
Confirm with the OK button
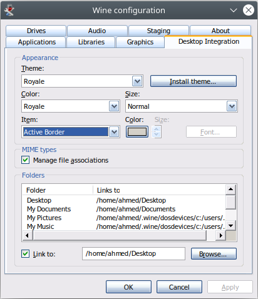128,287
